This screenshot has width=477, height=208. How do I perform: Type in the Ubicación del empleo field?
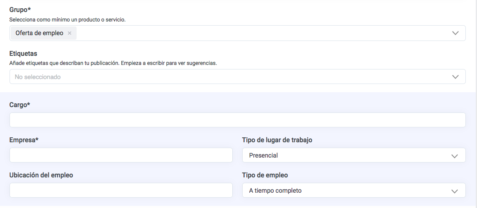coord(121,190)
